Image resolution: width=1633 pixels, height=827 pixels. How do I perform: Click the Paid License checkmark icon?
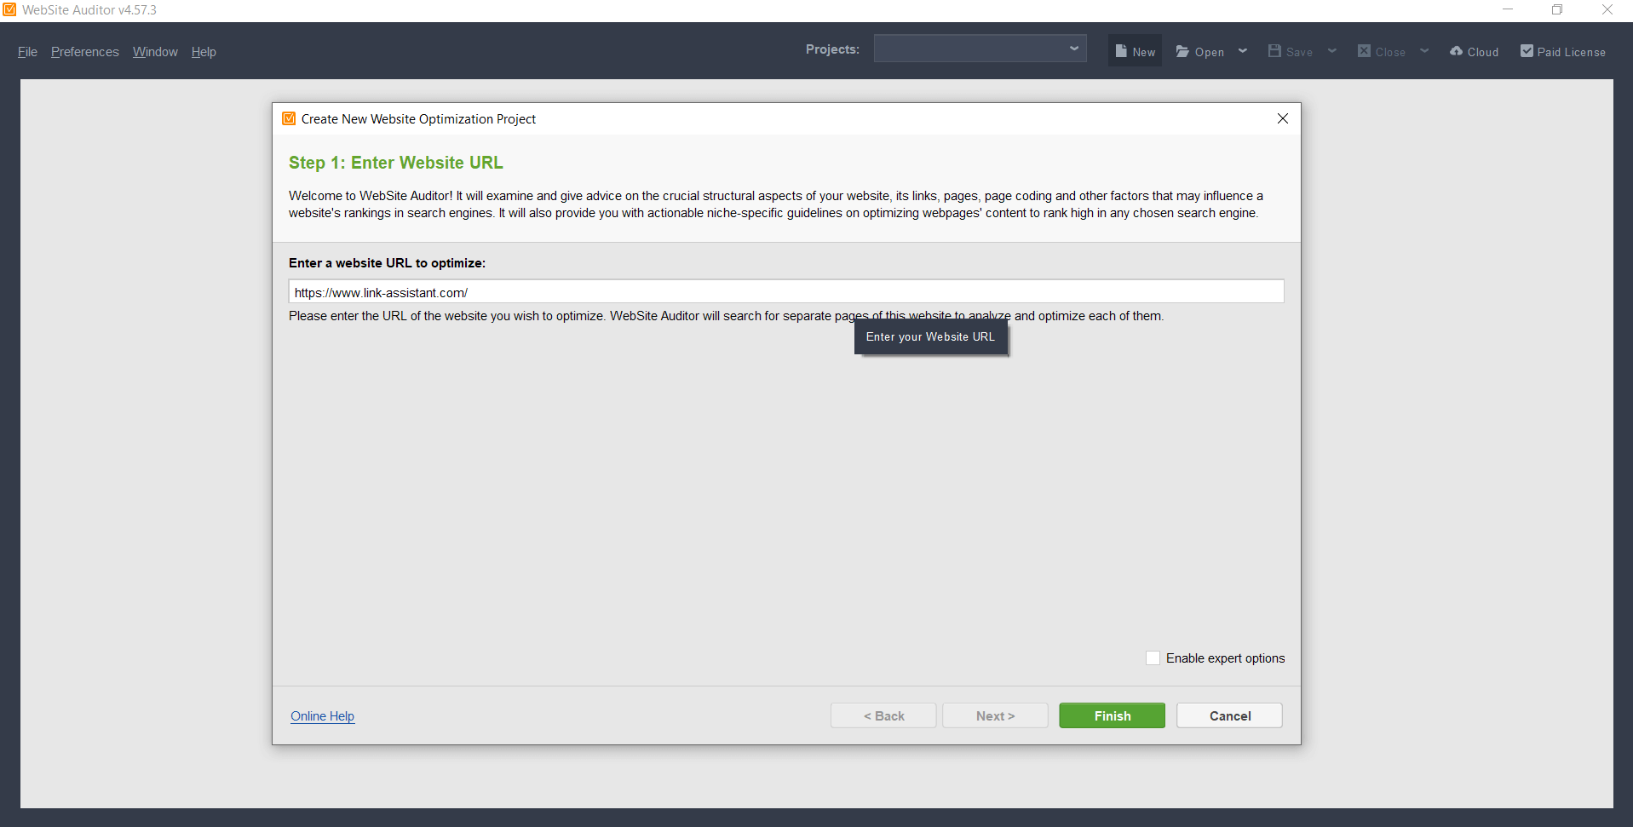click(1527, 51)
